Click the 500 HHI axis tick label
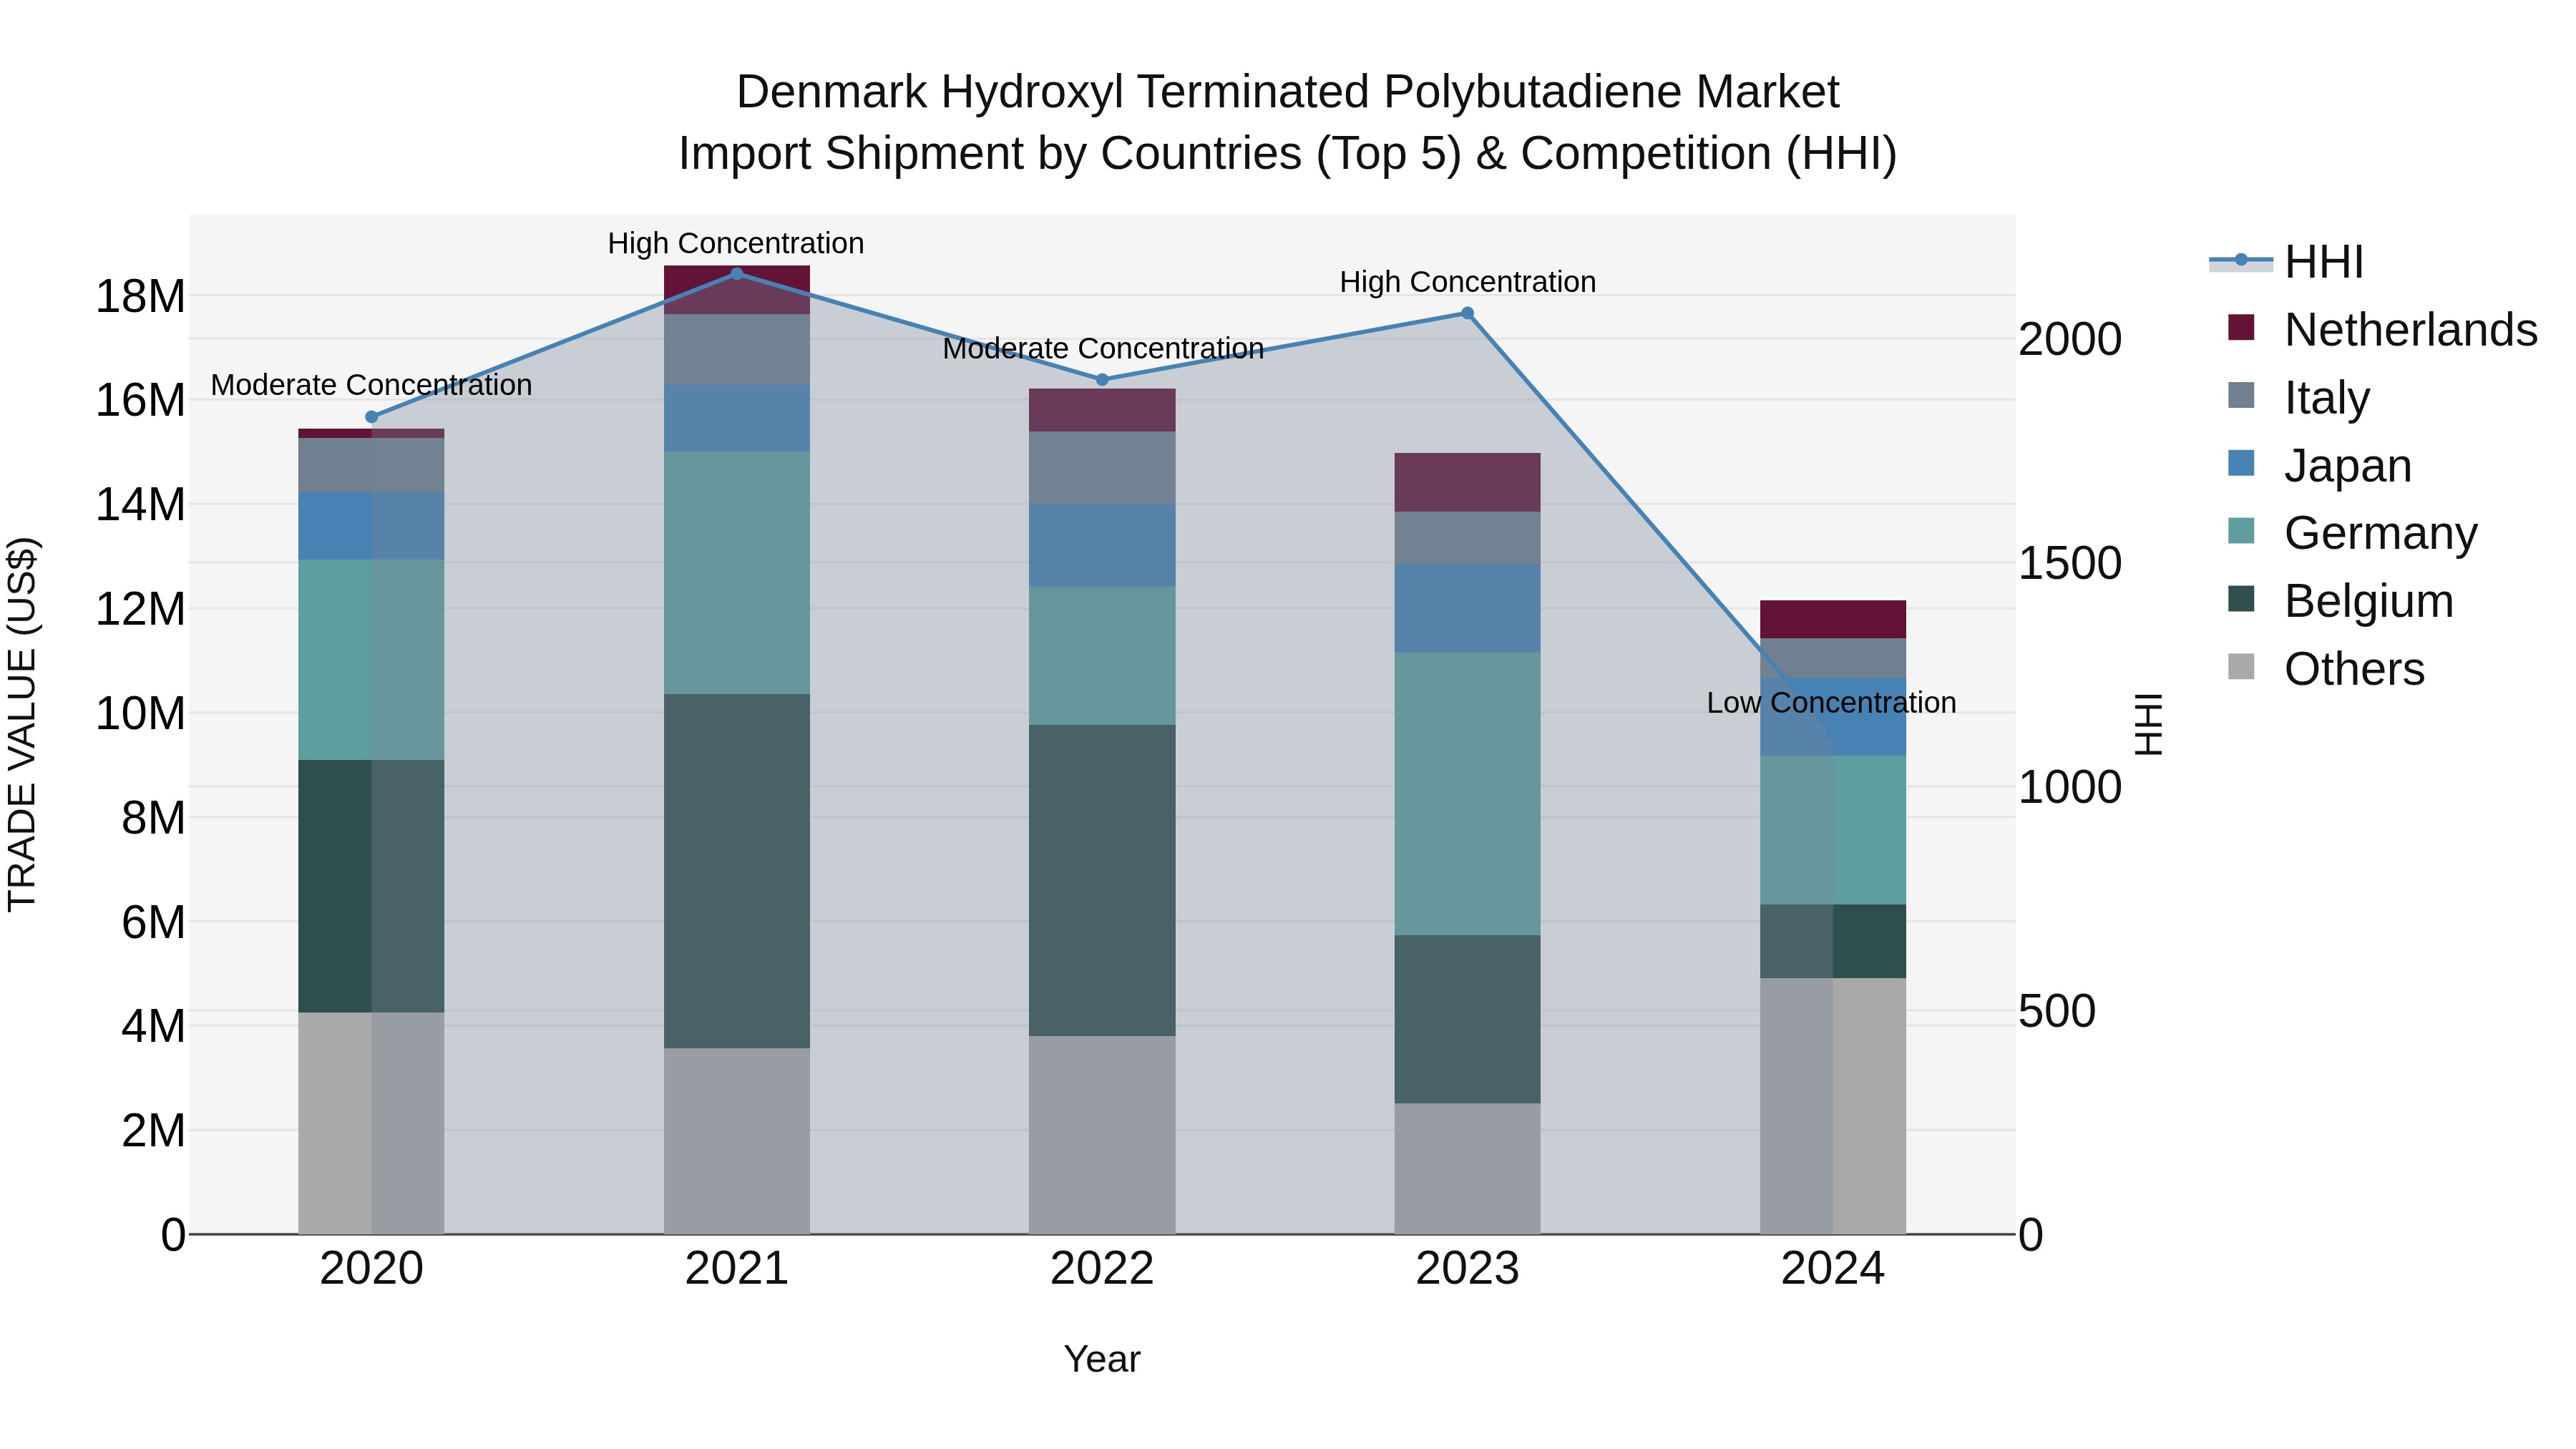 2057,1011
